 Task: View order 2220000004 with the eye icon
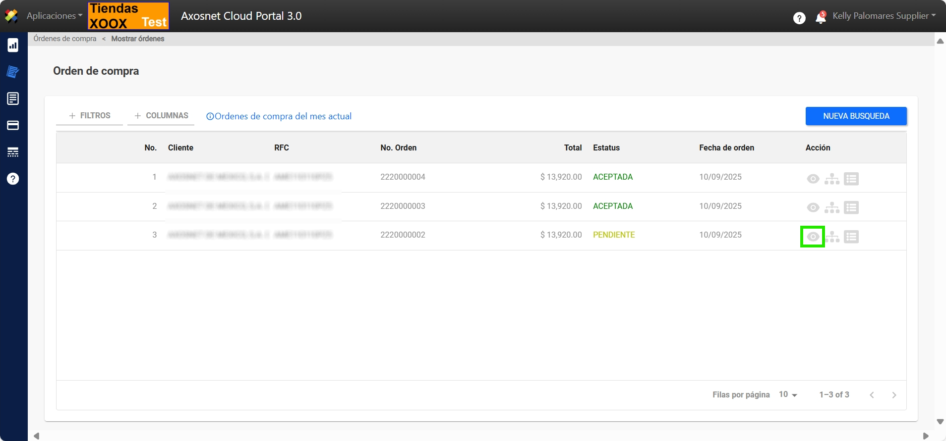[x=813, y=179]
